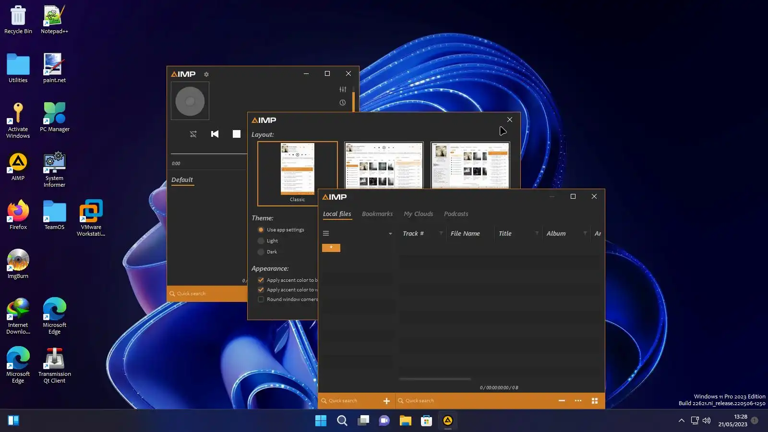Viewport: 768px width, 432px height.
Task: Select the ImgBurn desktop shortcut
Action: click(x=18, y=265)
